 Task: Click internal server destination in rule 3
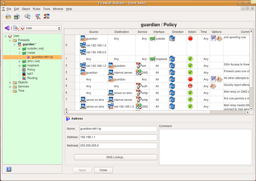[120, 72]
